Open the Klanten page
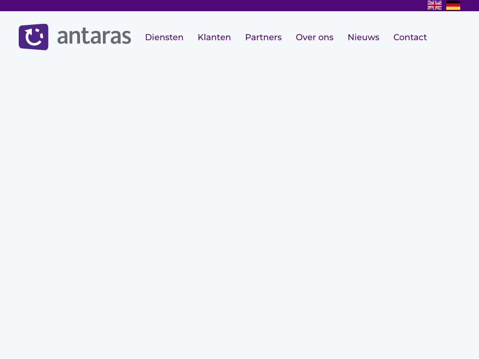The image size is (479, 359). 214,37
